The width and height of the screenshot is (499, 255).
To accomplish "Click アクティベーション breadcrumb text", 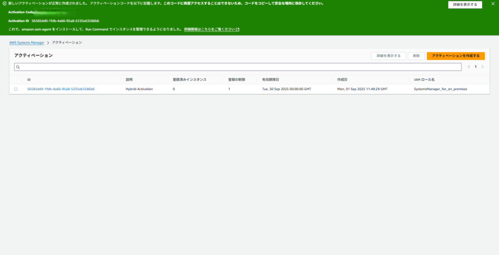I will (67, 43).
